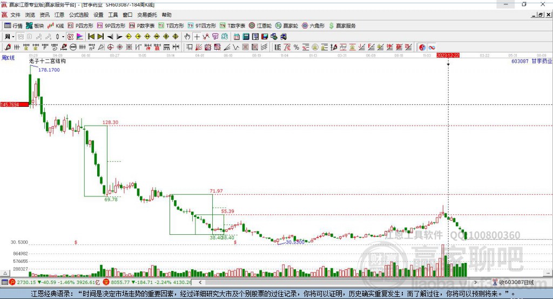The image size is (553, 299).
Task: Click the 行情 toolbar button
Action: point(14,26)
